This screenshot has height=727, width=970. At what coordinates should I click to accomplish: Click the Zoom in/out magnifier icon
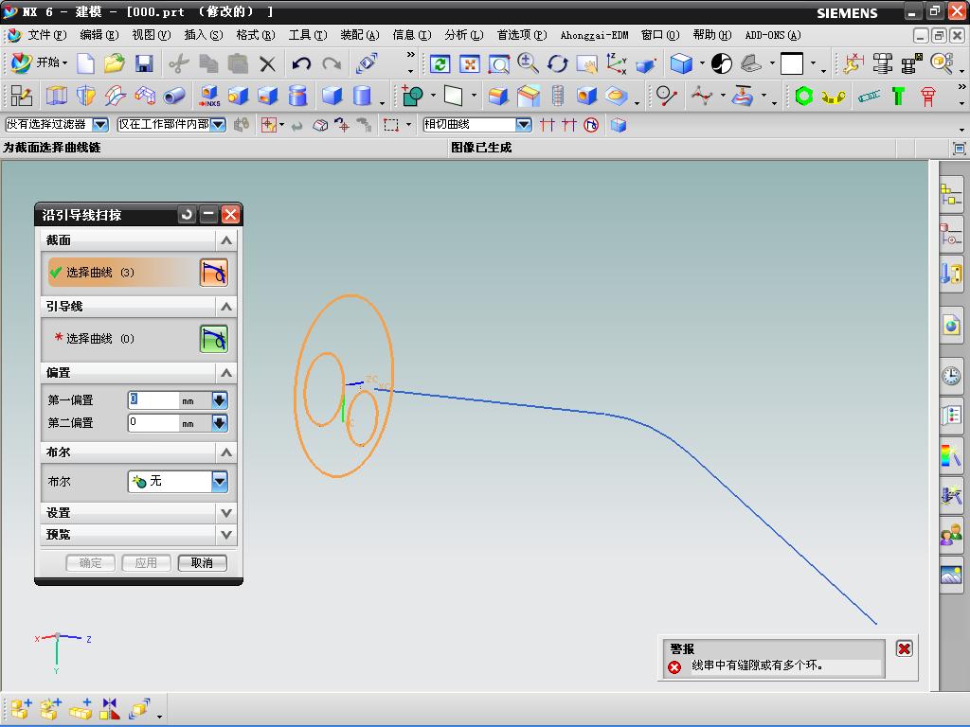(x=528, y=63)
